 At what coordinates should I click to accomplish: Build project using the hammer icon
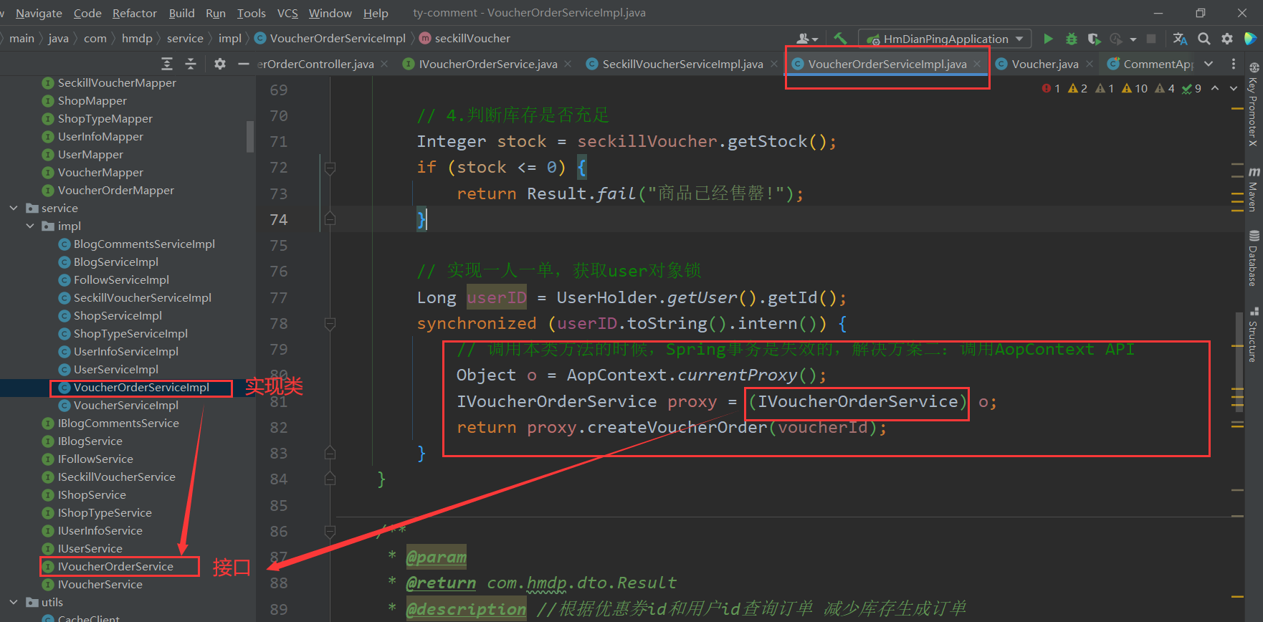(840, 39)
